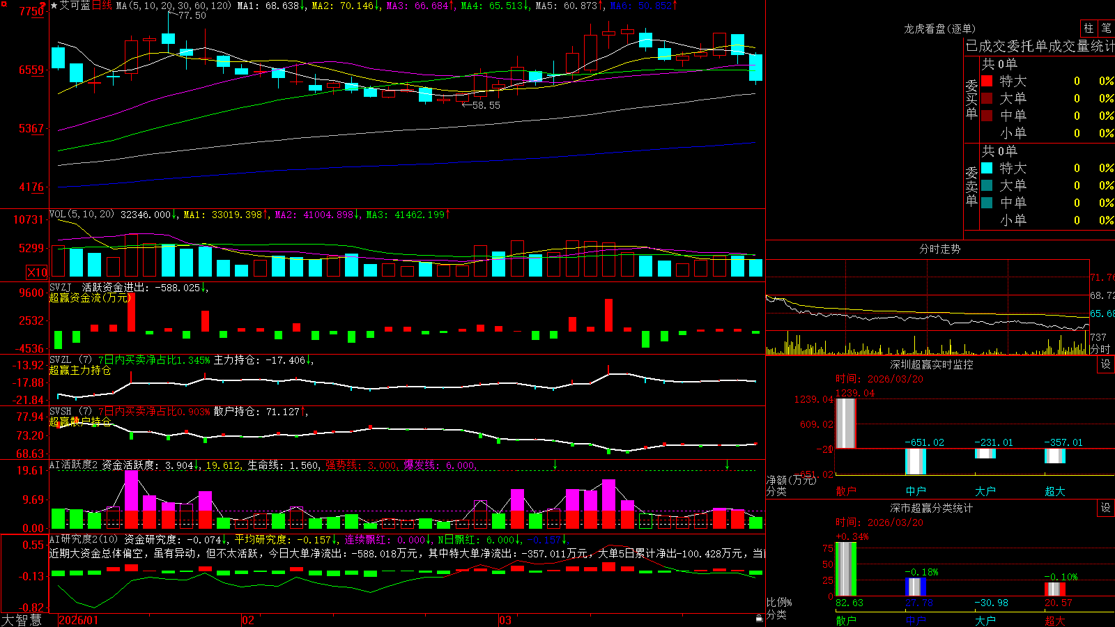Click 深圳超赢实时监控 title
Image resolution: width=1115 pixels, height=627 pixels.
932,364
